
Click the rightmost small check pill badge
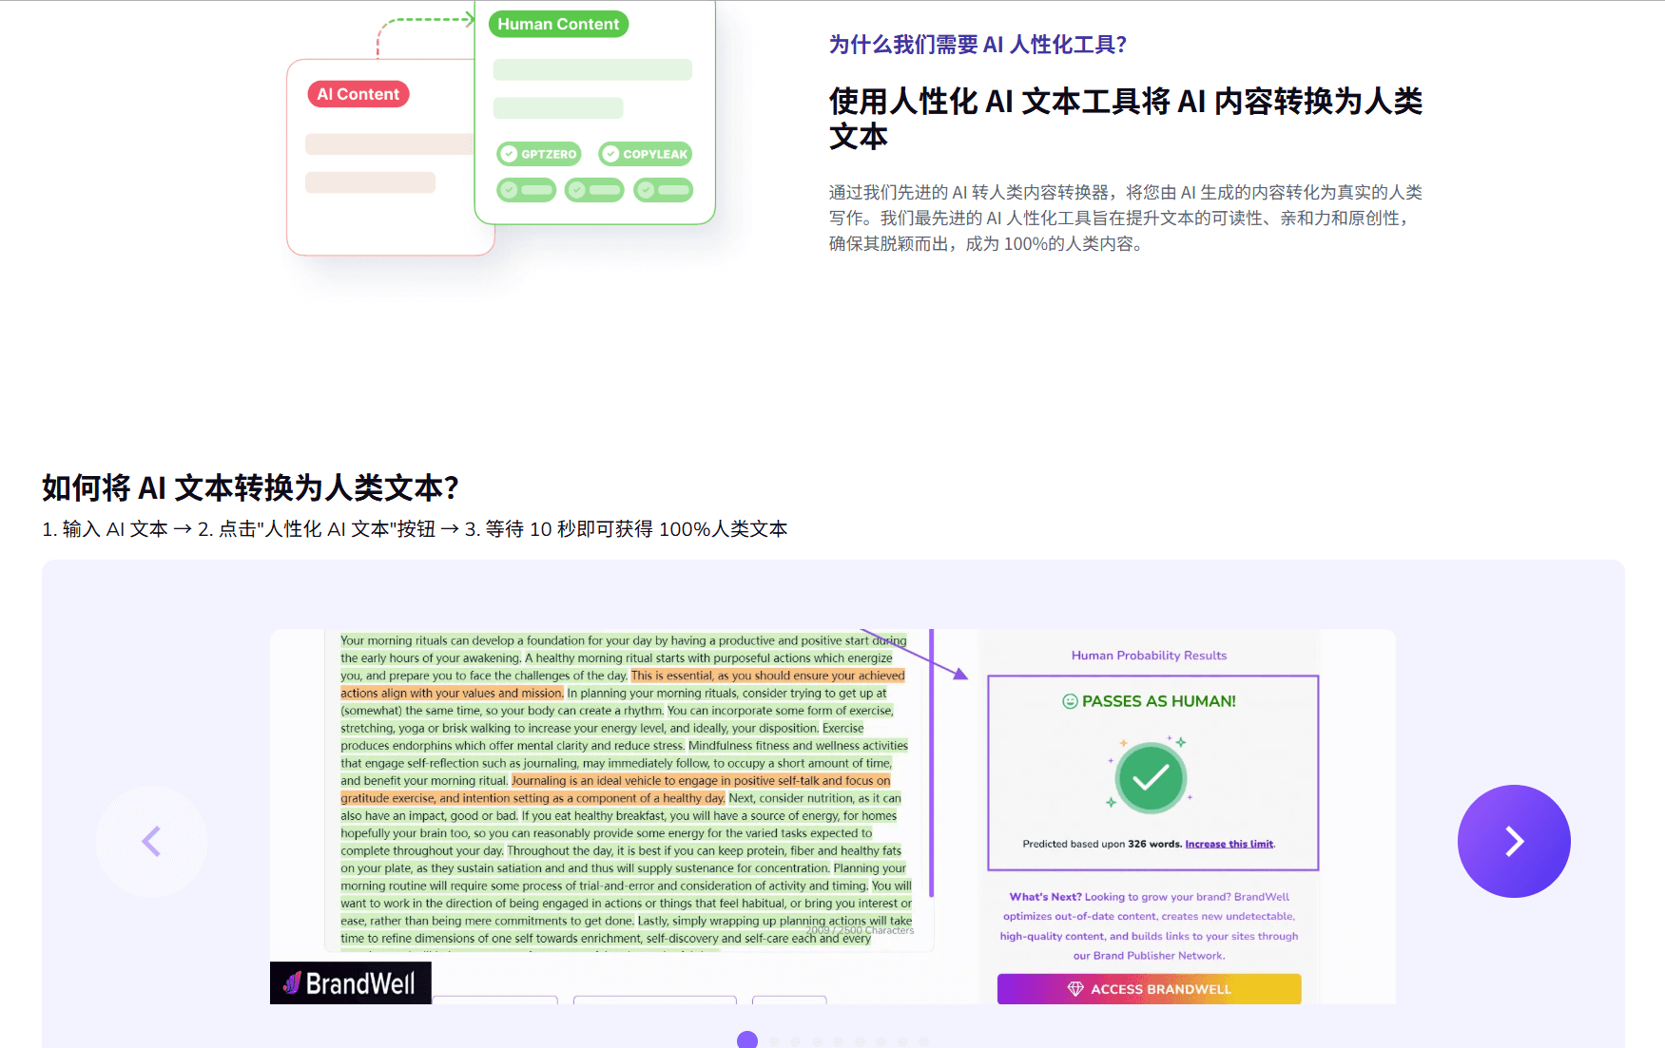pos(647,190)
